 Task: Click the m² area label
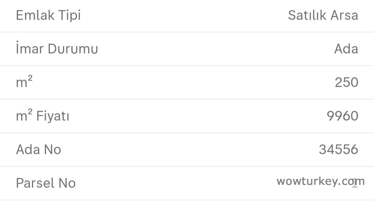24,82
